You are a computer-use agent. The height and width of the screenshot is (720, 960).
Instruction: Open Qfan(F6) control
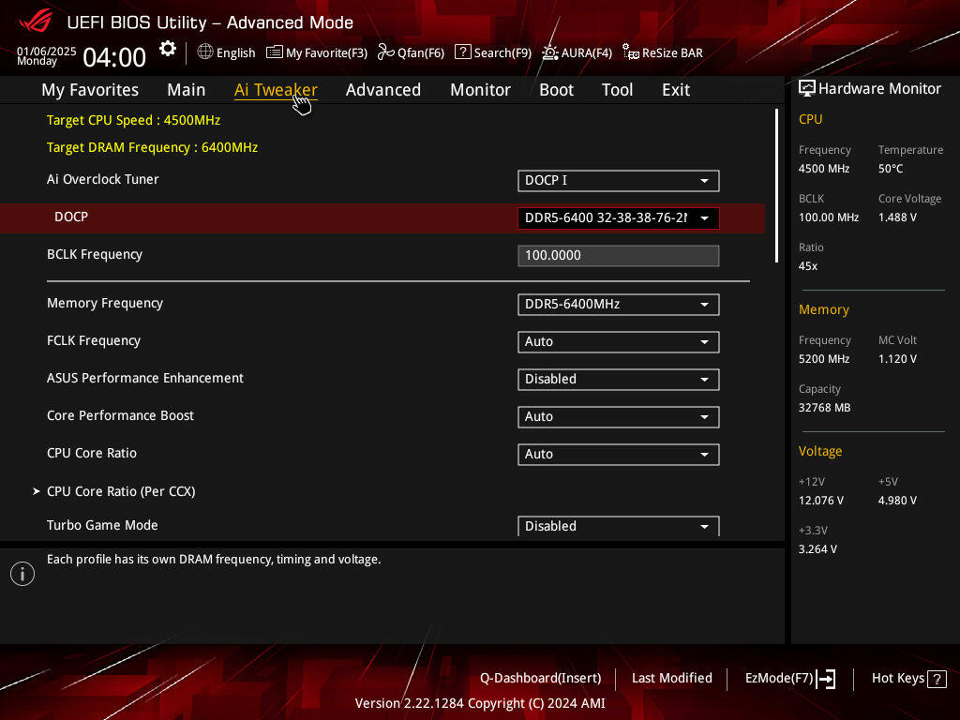click(411, 52)
